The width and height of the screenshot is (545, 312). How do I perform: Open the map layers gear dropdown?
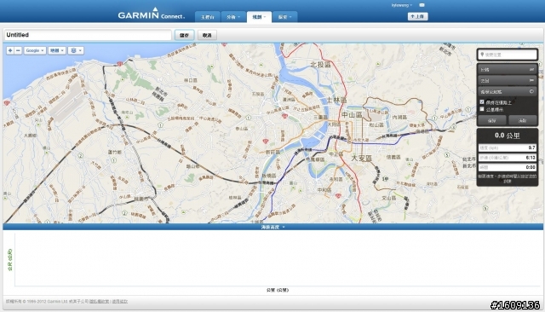click(76, 50)
